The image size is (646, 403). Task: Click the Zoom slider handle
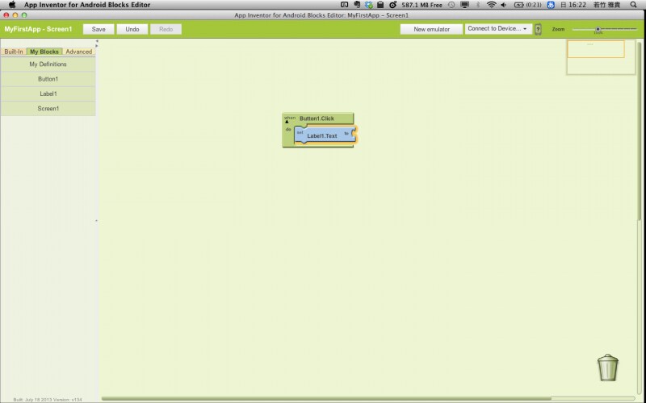[x=598, y=29]
